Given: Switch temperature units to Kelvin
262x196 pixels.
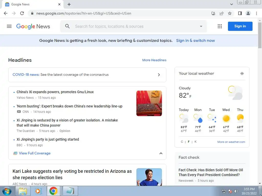Looking at the screenshot, I should pos(195,142).
